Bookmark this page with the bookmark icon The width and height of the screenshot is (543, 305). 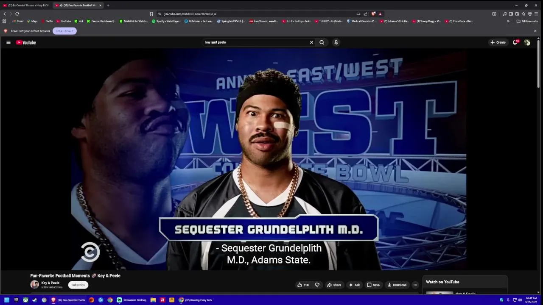[151, 14]
